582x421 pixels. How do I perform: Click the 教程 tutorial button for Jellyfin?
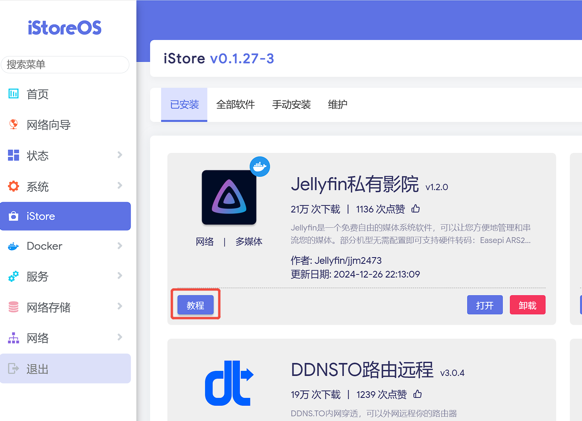click(x=196, y=305)
